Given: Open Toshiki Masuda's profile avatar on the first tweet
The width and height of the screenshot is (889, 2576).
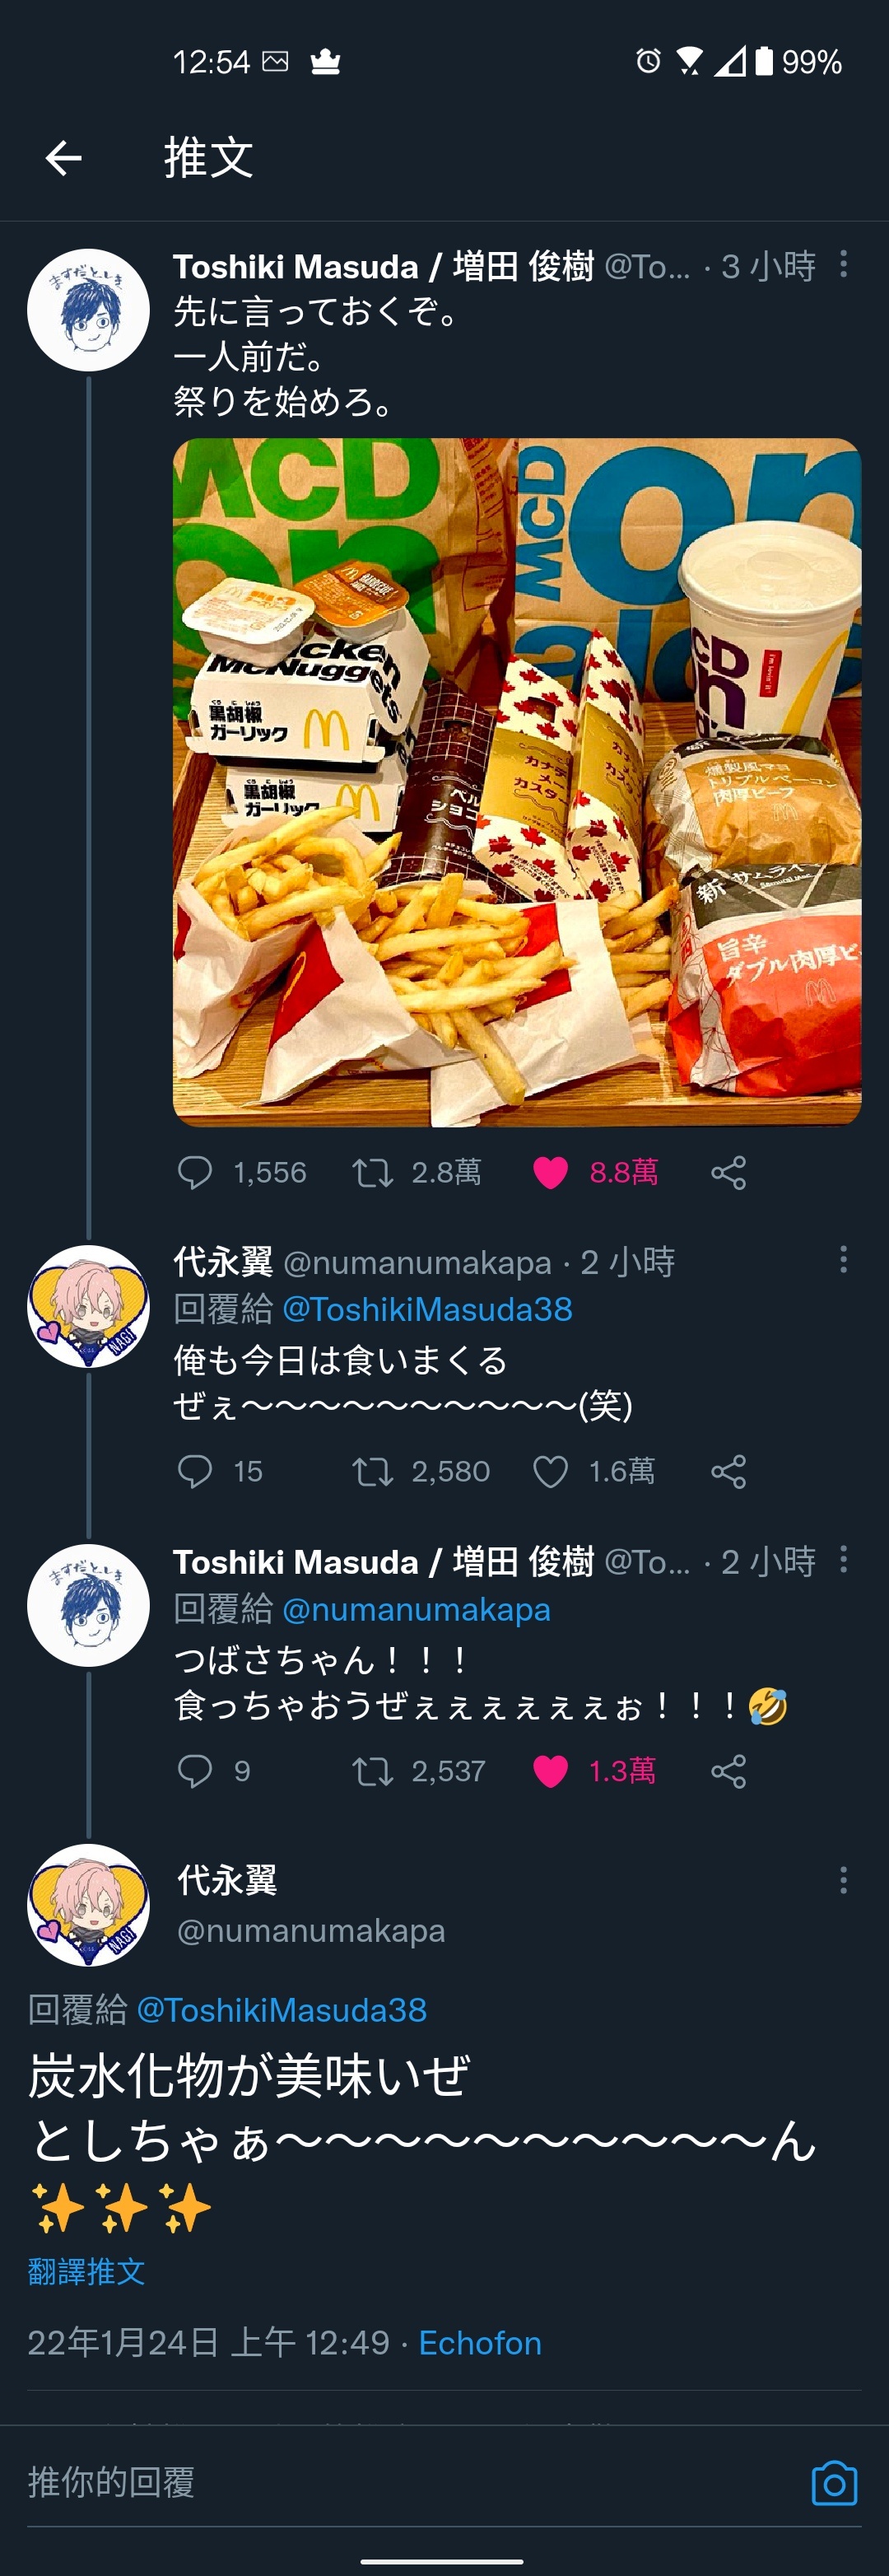Looking at the screenshot, I should pyautogui.click(x=88, y=310).
